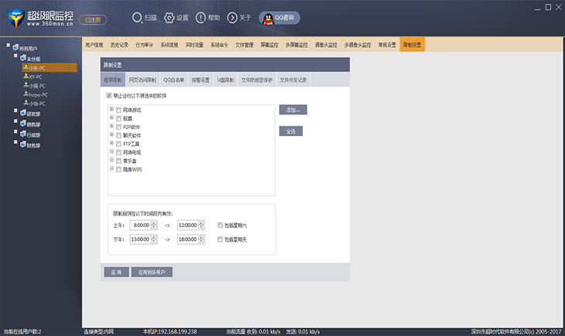
Task: Check the 网络游戏 category checkbox
Action: [118, 110]
